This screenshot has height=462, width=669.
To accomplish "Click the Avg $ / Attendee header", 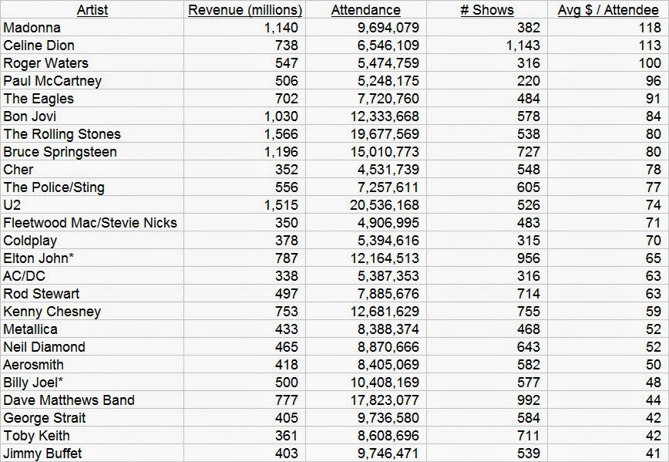I will (608, 10).
